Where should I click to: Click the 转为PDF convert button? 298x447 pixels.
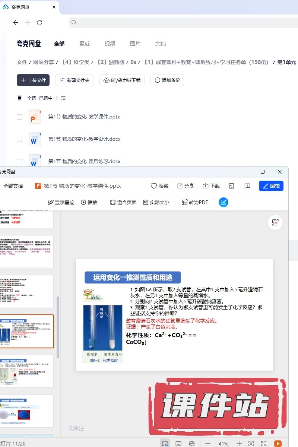point(195,202)
